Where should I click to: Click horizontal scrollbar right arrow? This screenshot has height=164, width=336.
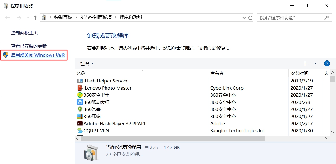coord(326,138)
